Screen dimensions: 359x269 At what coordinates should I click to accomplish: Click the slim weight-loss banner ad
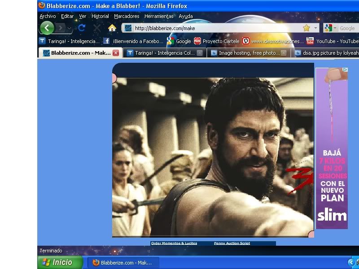332,148
